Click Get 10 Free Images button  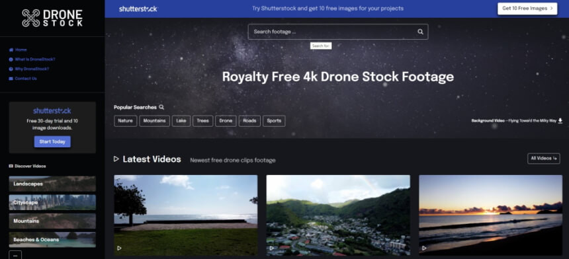coord(527,9)
